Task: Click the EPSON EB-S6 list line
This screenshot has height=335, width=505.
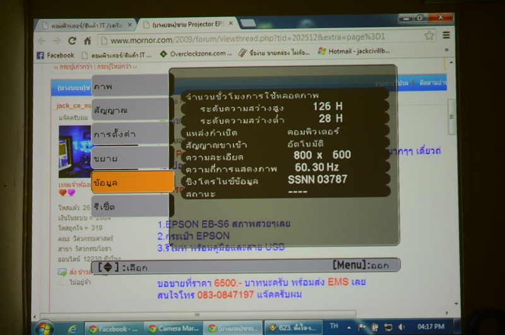Action: point(224,224)
